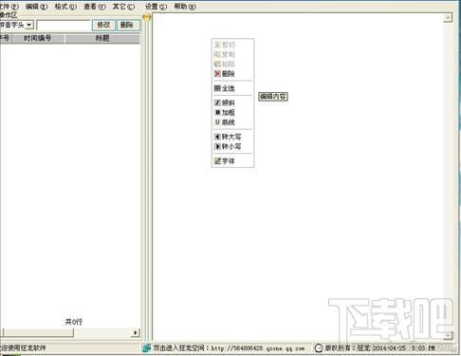Click the yellow splitter handle icon
Viewport: 461px width, 356px height.
tap(147, 17)
